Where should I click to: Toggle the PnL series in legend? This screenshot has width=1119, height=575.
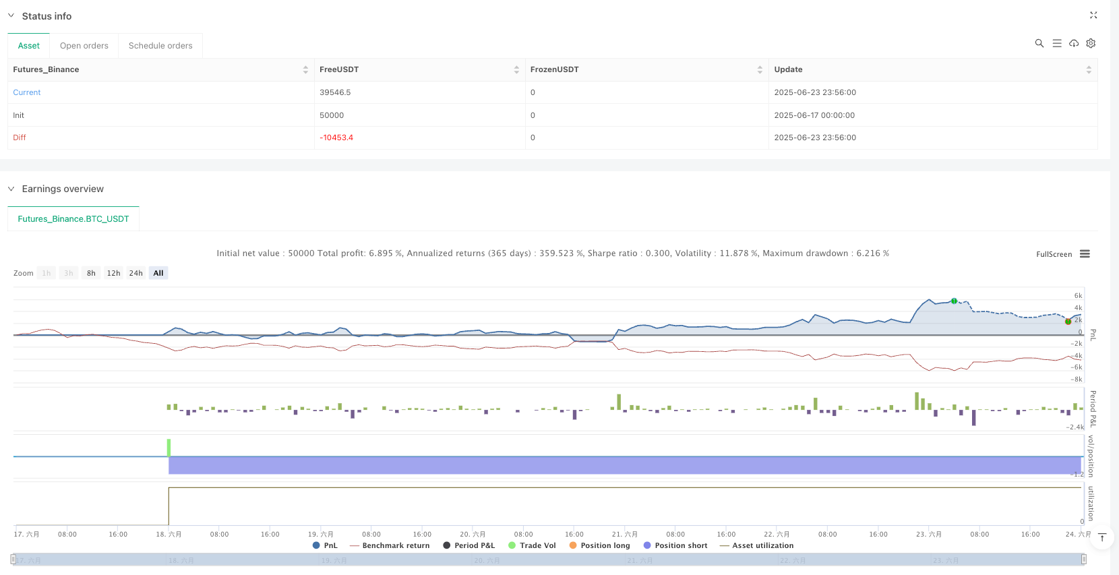tap(325, 545)
